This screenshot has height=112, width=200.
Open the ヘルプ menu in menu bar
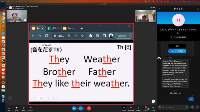click(x=40, y=1)
